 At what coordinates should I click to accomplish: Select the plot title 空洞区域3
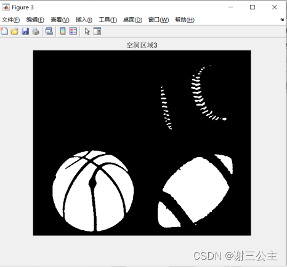[x=142, y=45]
